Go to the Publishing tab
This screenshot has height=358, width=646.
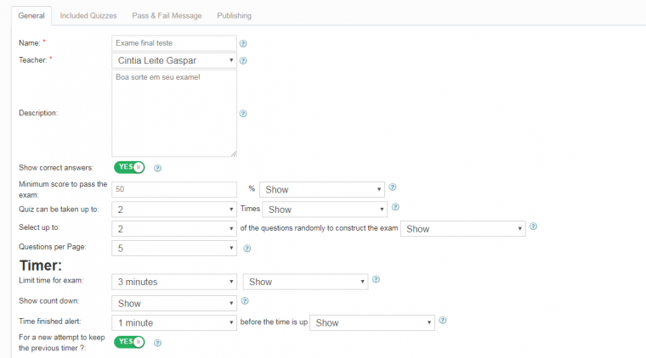coord(234,15)
